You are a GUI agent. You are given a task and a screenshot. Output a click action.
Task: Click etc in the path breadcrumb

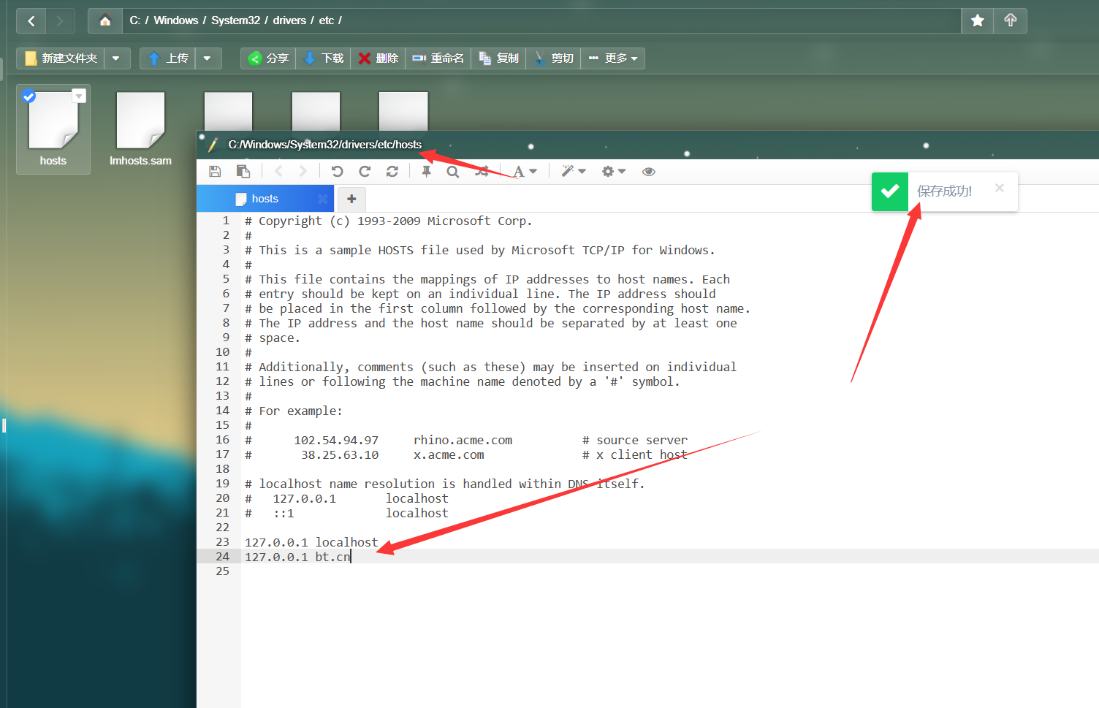326,20
